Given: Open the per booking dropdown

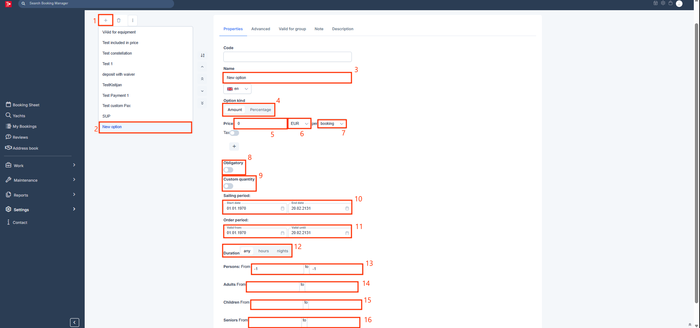Looking at the screenshot, I should [332, 124].
